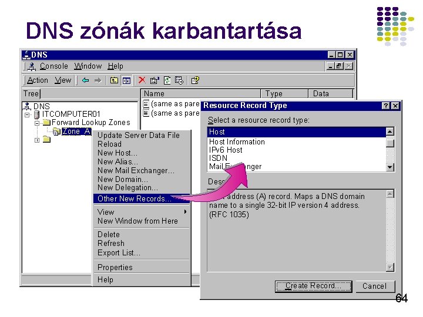The image size is (423, 317).
Task: Click the Create Record button
Action: pos(314,286)
